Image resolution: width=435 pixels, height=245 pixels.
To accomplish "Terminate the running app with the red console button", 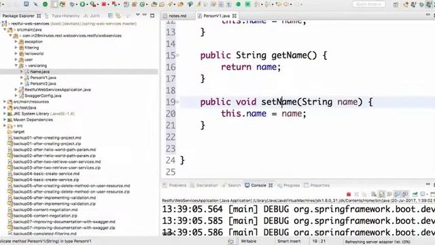I will click(349, 194).
